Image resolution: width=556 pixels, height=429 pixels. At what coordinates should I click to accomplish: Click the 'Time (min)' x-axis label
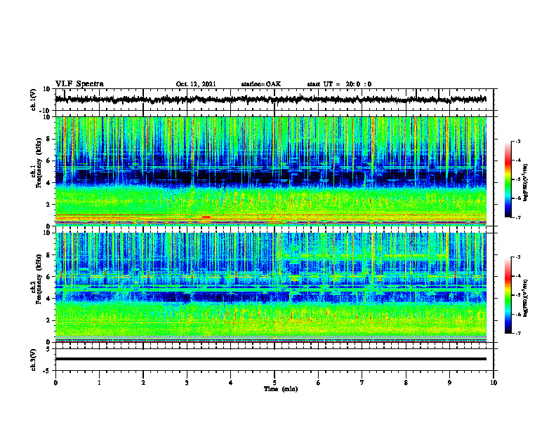pyautogui.click(x=281, y=389)
